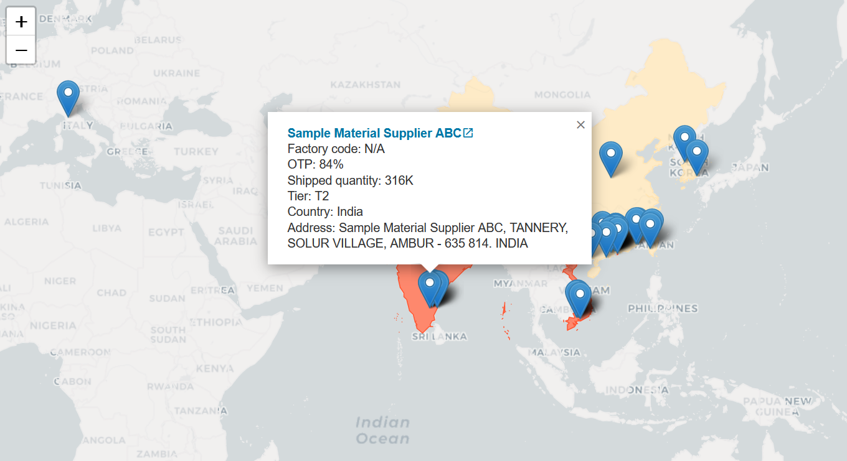Image resolution: width=847 pixels, height=461 pixels.
Task: Select the front marker in southern Vietnam
Action: point(580,297)
